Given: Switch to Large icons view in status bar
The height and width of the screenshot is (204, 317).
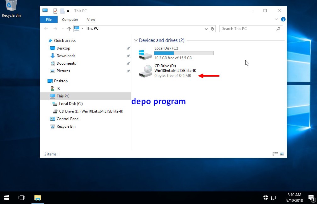Looking at the screenshot, I should (x=282, y=154).
